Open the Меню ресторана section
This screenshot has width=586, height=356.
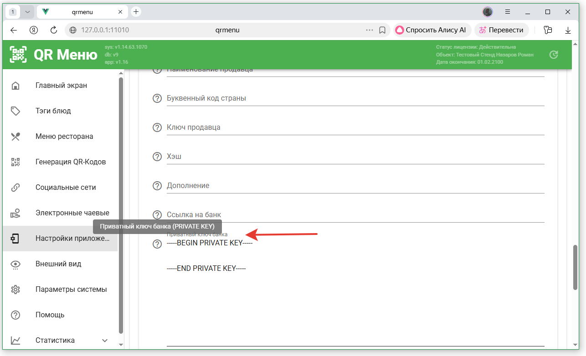(64, 137)
